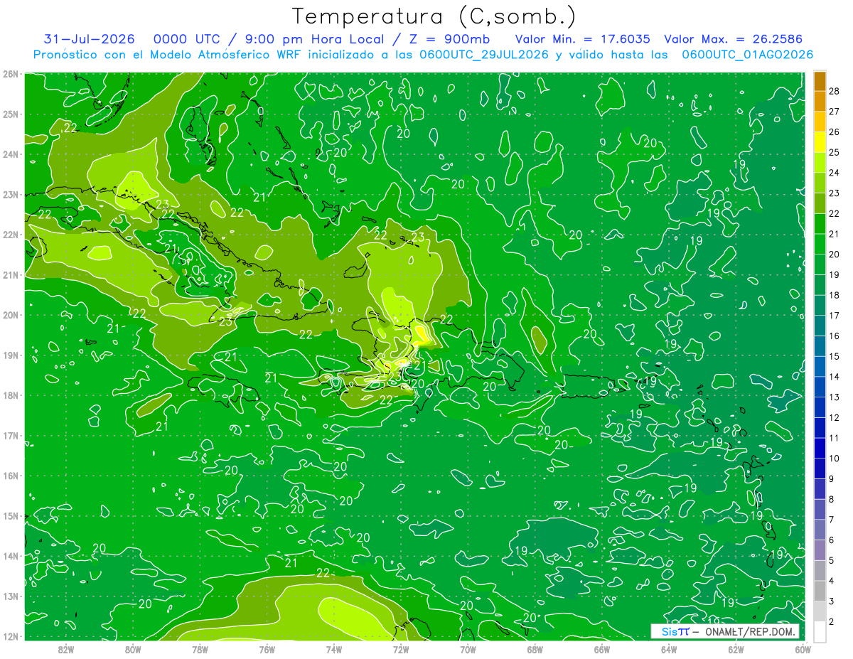The width and height of the screenshot is (853, 659).
Task: Click the color scale label "11"
Action: (x=835, y=438)
